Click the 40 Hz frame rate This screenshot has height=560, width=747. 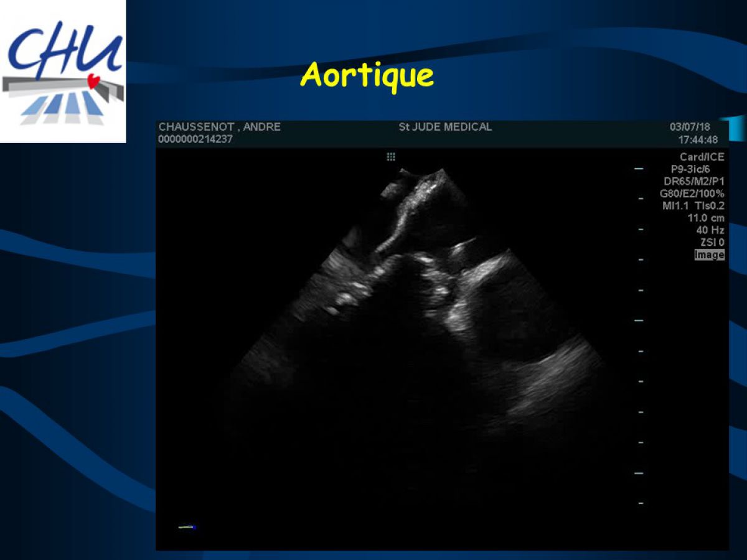click(x=710, y=230)
